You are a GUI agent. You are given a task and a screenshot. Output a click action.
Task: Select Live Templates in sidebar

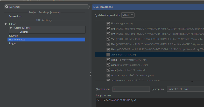click(17, 40)
